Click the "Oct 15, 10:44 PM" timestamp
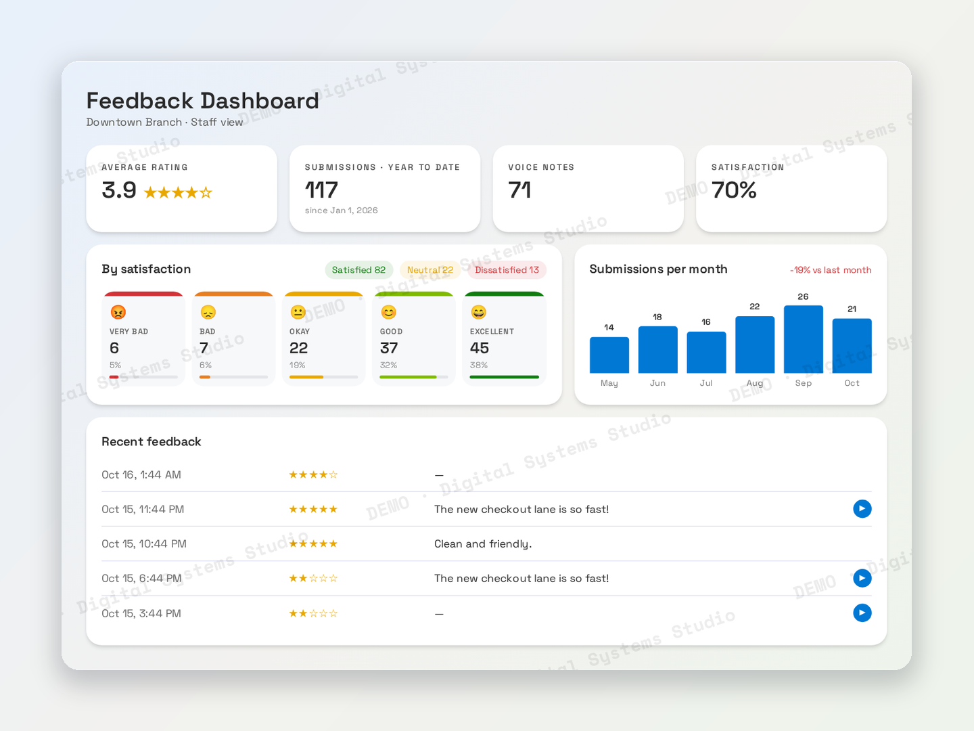974x731 pixels. (x=144, y=544)
